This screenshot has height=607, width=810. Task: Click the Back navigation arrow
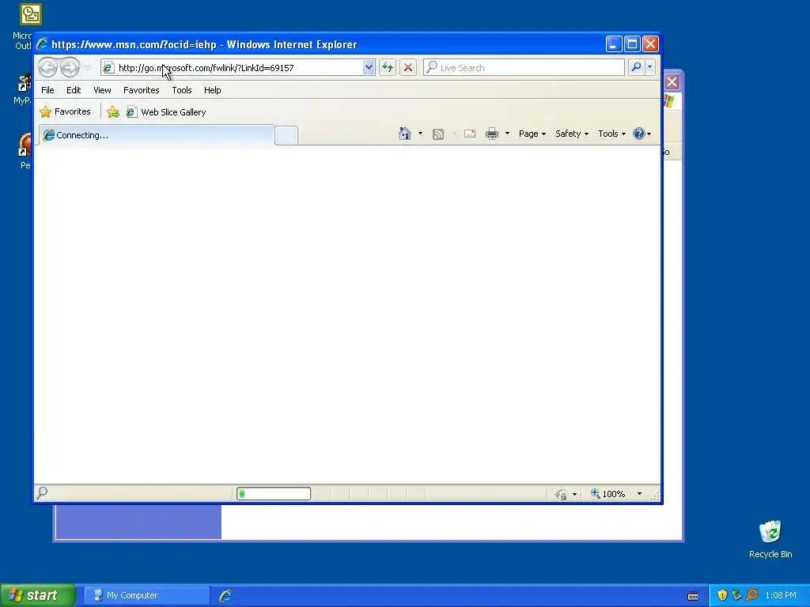coord(47,67)
